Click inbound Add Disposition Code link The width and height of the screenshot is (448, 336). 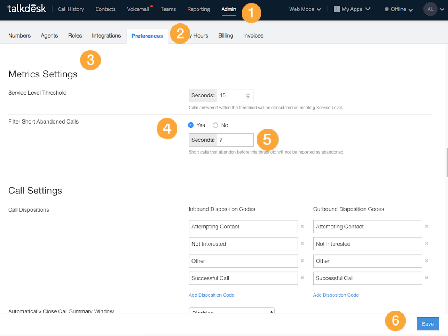tap(212, 295)
